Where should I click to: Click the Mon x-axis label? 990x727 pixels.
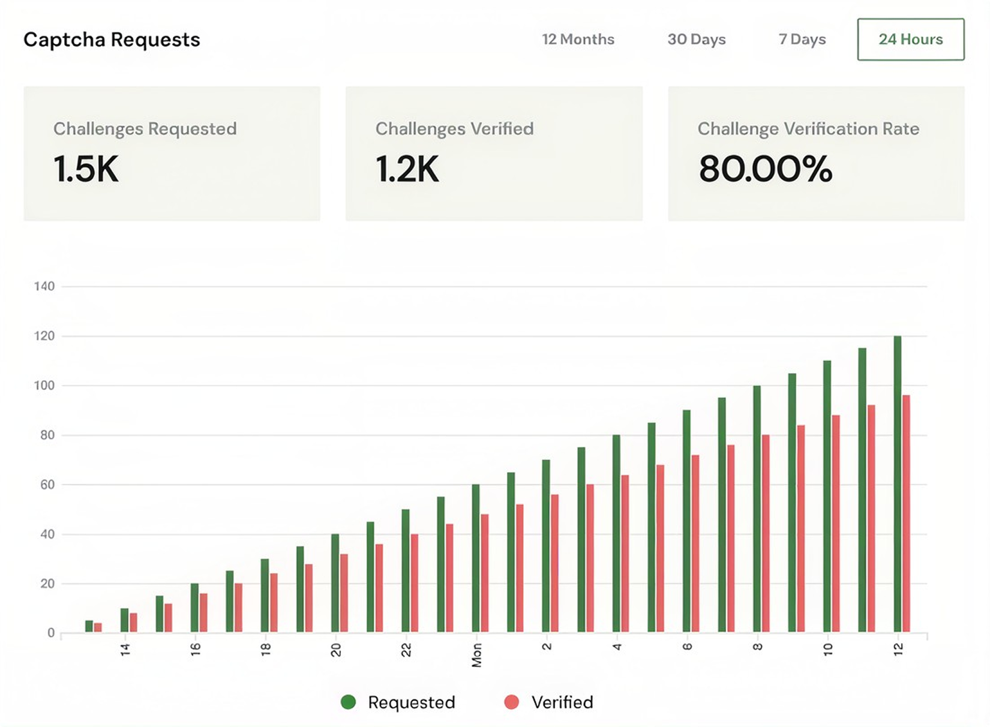pyautogui.click(x=476, y=655)
